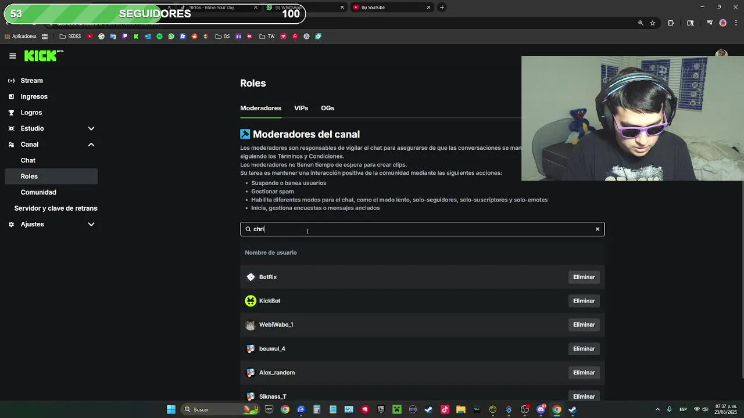
Task: Switch to the Moderadores tab
Action: click(260, 108)
